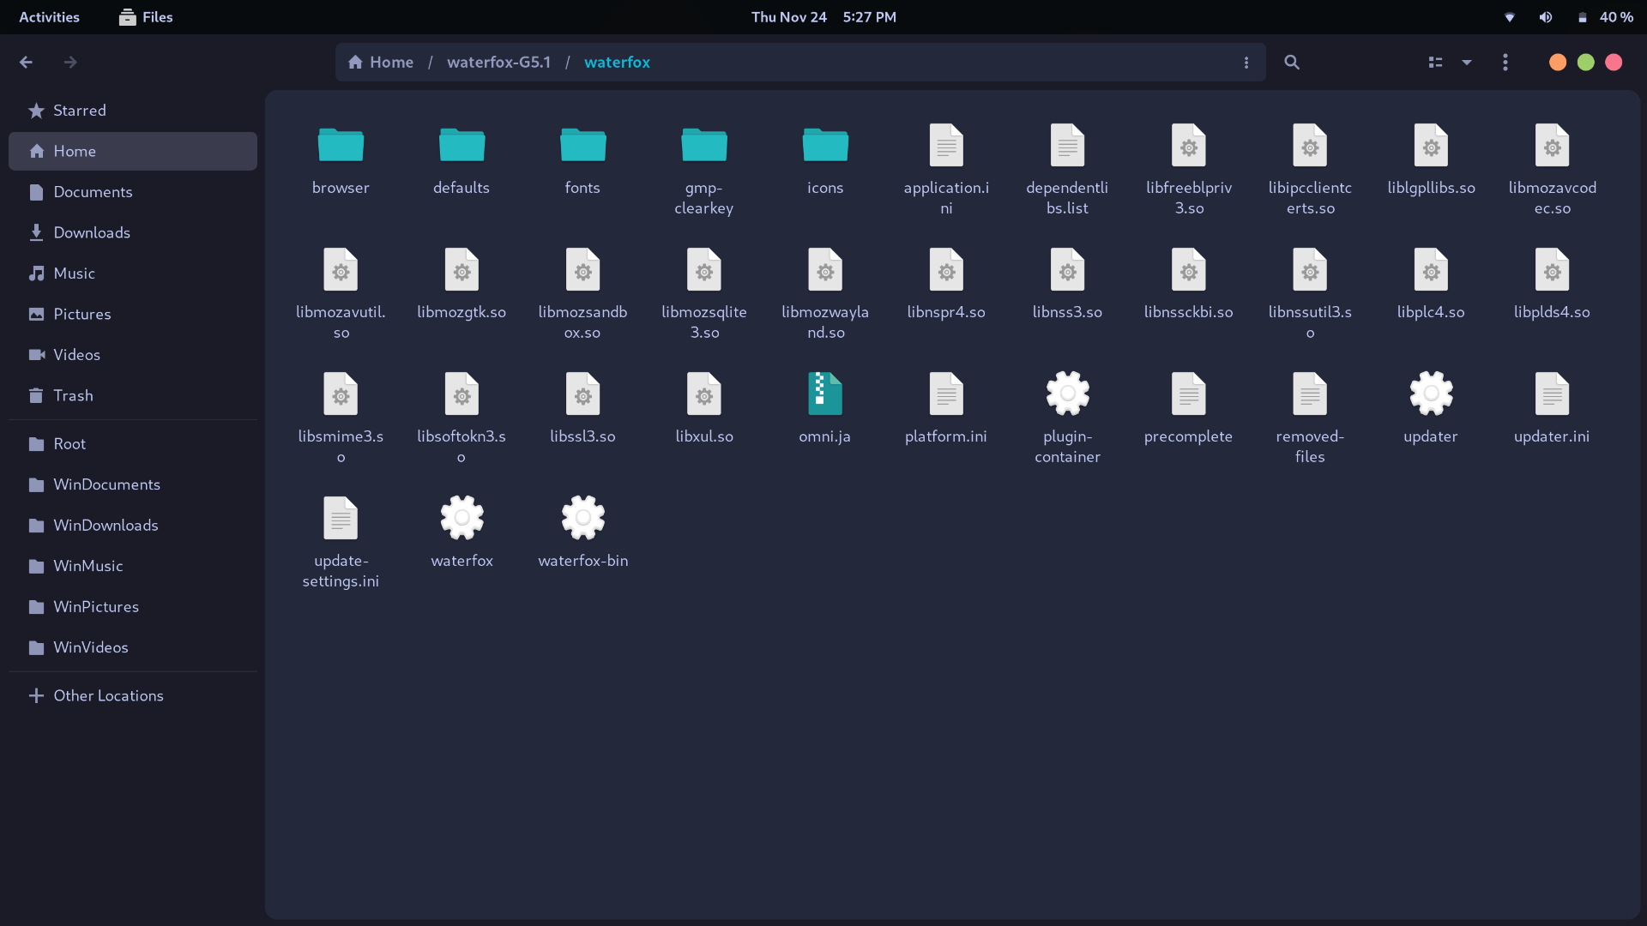The image size is (1647, 926).
Task: Click Activities in the top bar
Action: [48, 16]
